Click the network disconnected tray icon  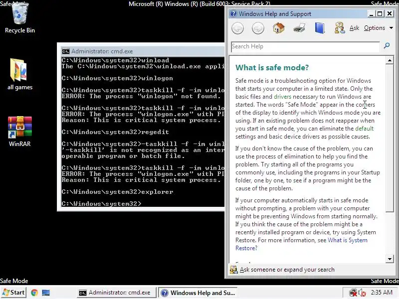(353, 293)
